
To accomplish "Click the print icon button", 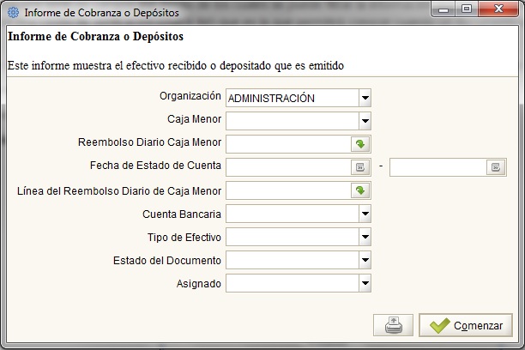I will click(x=394, y=325).
